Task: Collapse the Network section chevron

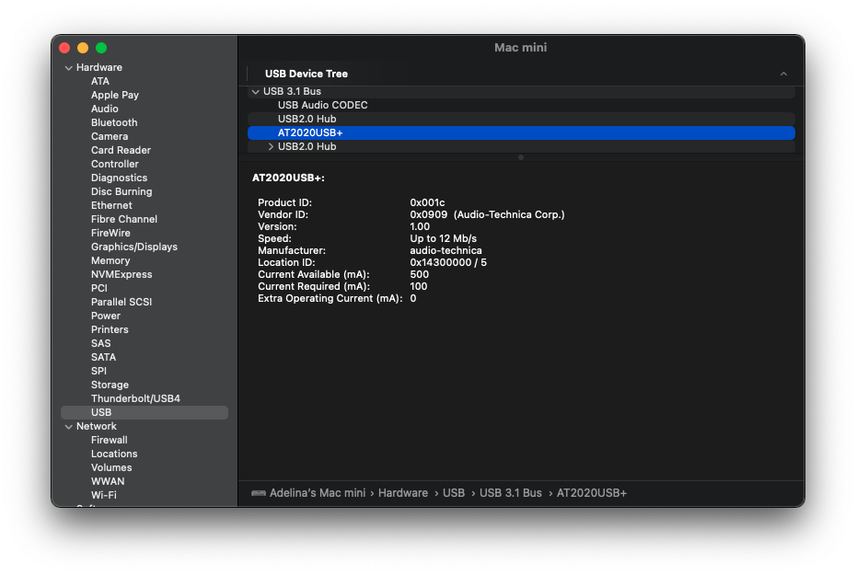Action: click(68, 427)
